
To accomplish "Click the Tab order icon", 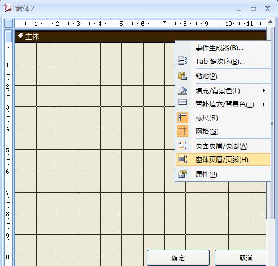I will (183, 61).
